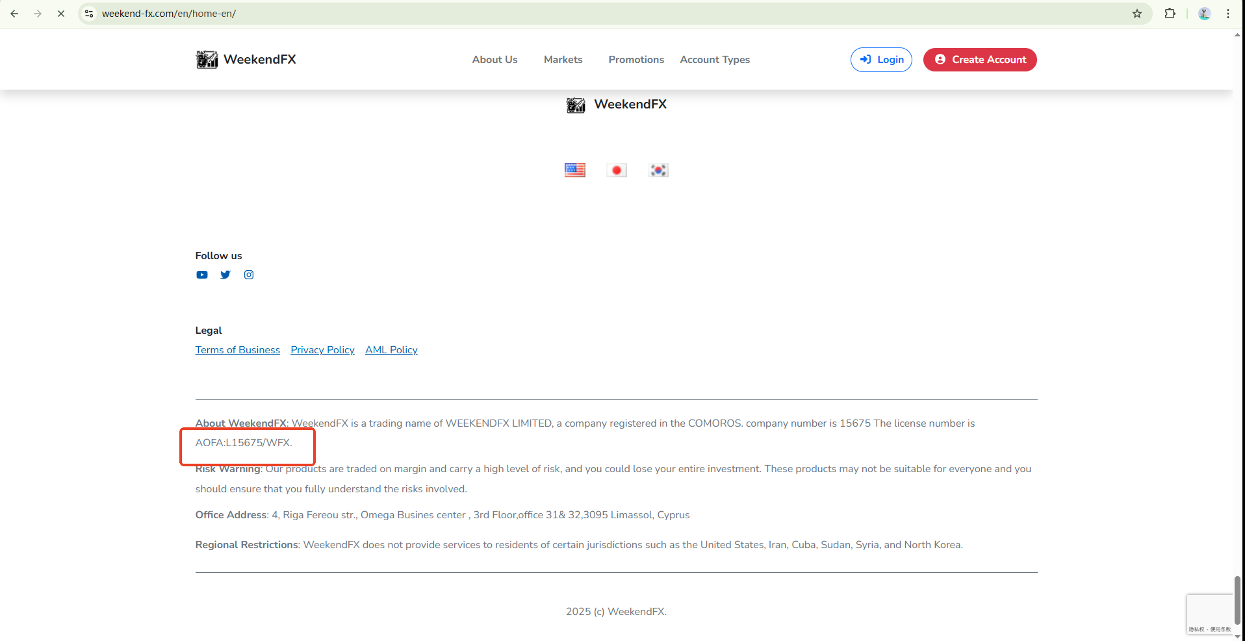The height and width of the screenshot is (641, 1245).
Task: Click the 'About WeekendFX' bold label
Action: (x=241, y=423)
